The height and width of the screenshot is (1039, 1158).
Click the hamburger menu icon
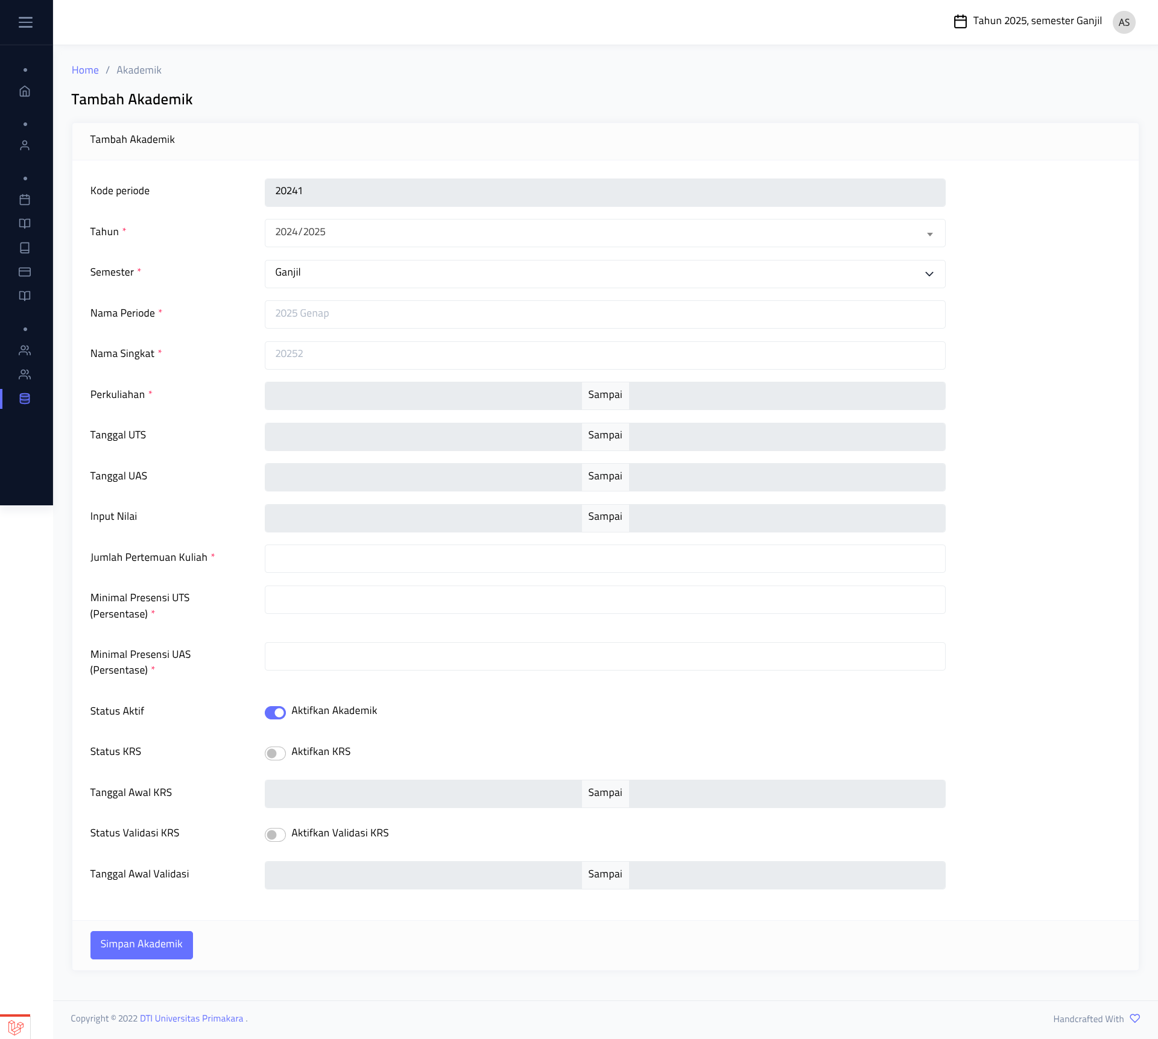tap(25, 22)
